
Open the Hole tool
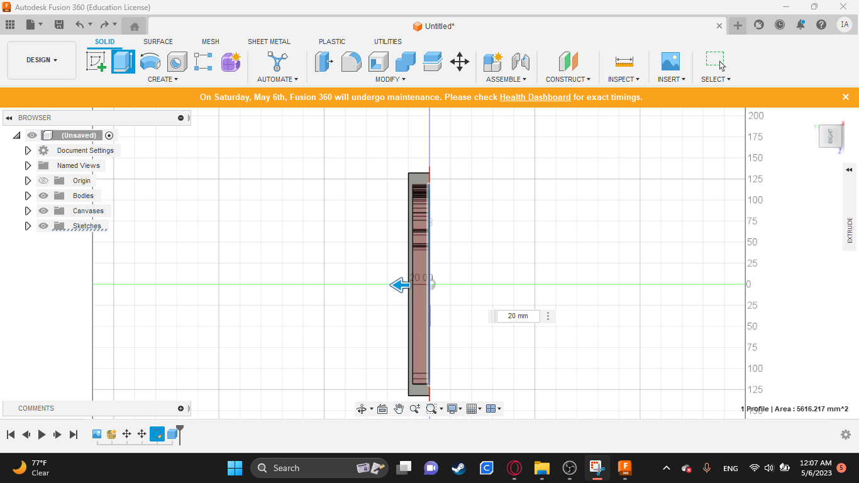177,61
